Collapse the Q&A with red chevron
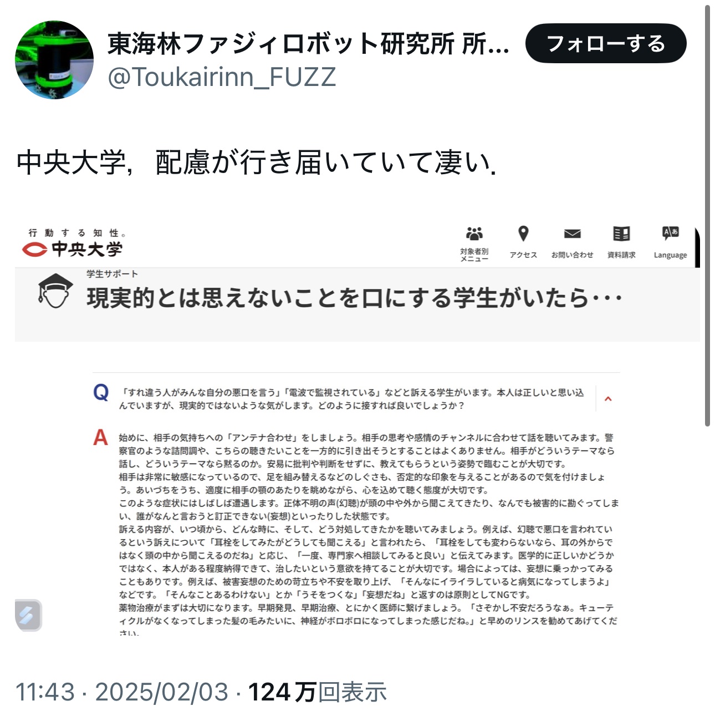Screen dimensions: 715x721 pos(608,399)
